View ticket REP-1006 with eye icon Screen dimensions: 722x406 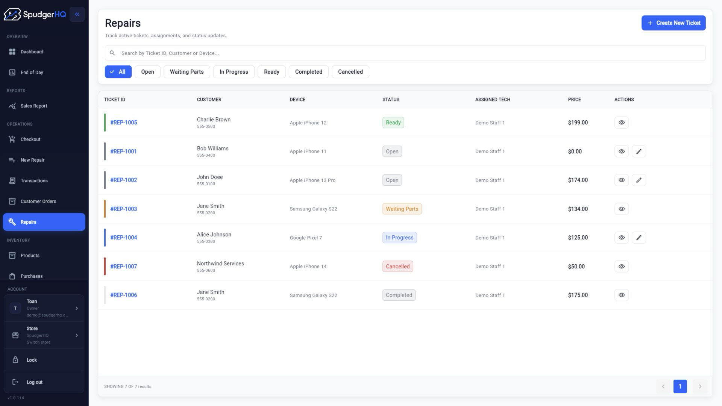coord(621,295)
